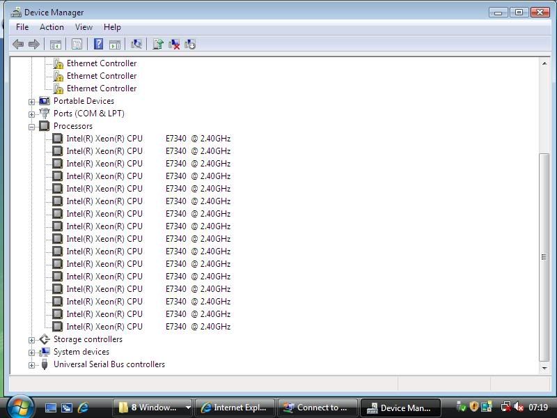Open the 8 Windows taskbar group dropdown arrow
Viewport: 557px width, 418px height.
click(188, 408)
